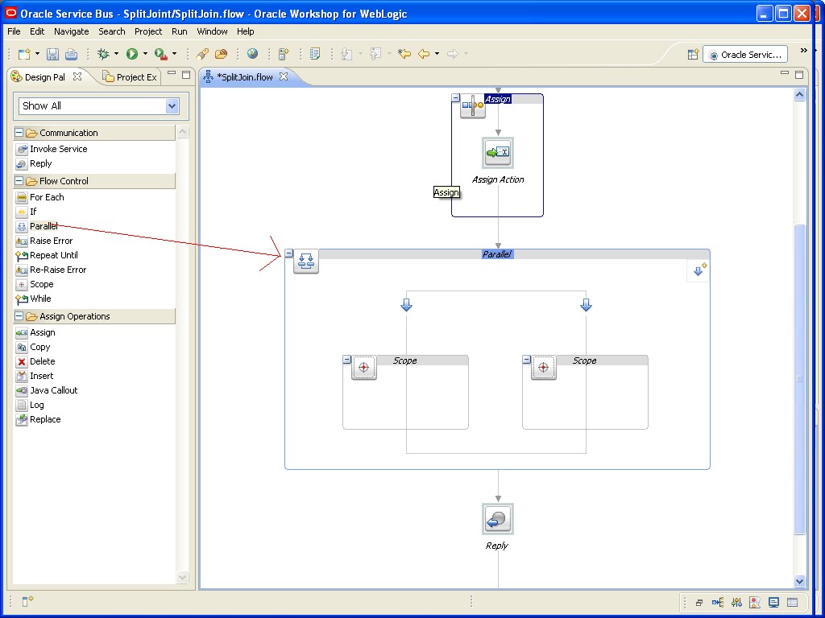This screenshot has height=618, width=825.
Task: Click the Back navigation arrow icon
Action: point(424,54)
